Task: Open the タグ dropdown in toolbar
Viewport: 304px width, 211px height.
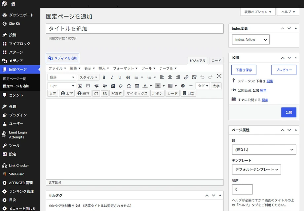Action: click(203, 86)
